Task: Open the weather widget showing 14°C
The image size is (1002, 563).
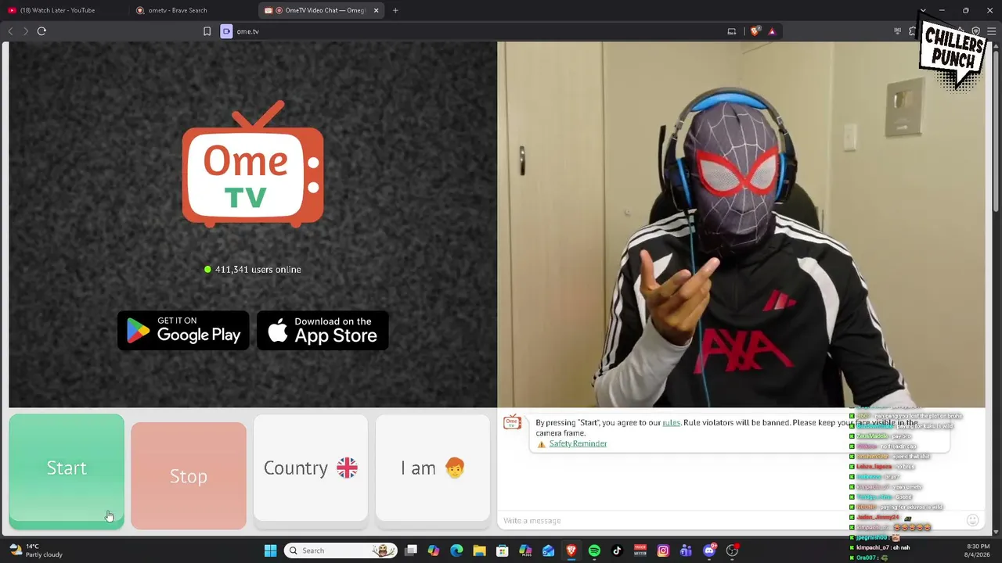Action: [x=36, y=550]
